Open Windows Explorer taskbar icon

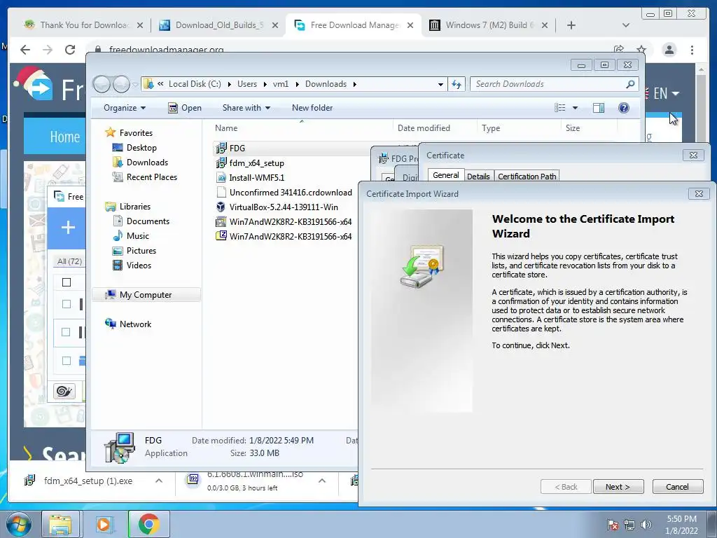pyautogui.click(x=60, y=524)
